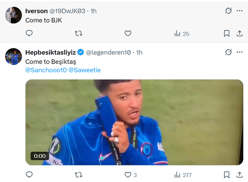Click Grok icon on Hepbesiktasliyiz tweet
The height and width of the screenshot is (182, 248).
228,52
